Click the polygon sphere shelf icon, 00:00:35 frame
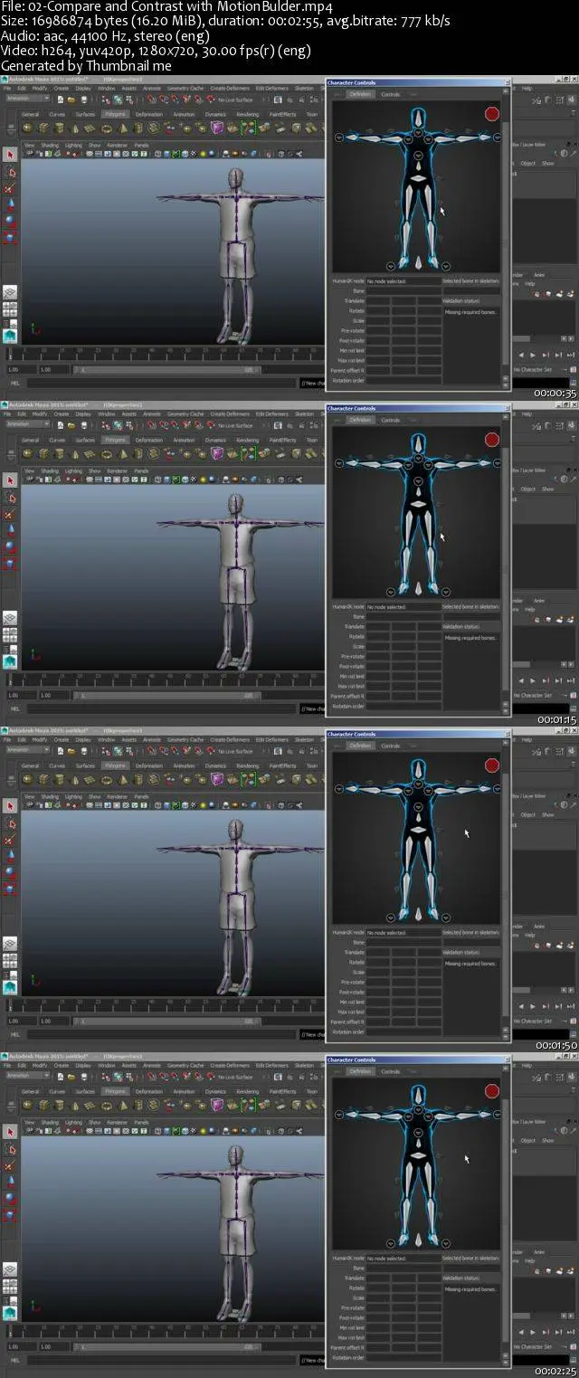The image size is (579, 1378). point(27,128)
